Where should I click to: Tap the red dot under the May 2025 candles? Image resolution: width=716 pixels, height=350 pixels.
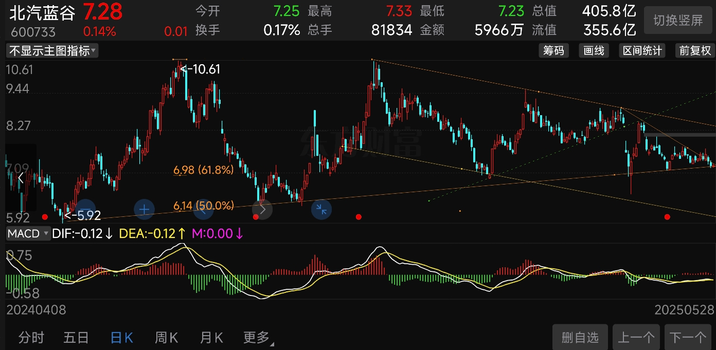coord(667,217)
